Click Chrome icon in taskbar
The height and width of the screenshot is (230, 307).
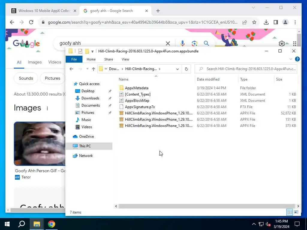point(52,224)
